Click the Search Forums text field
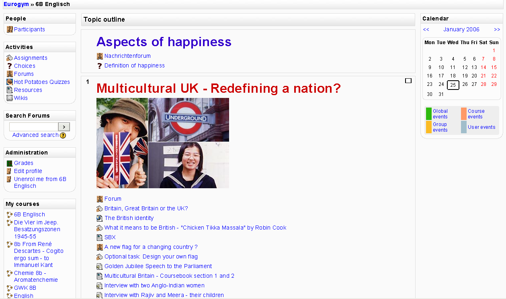This screenshot has width=506, height=299. tap(34, 127)
